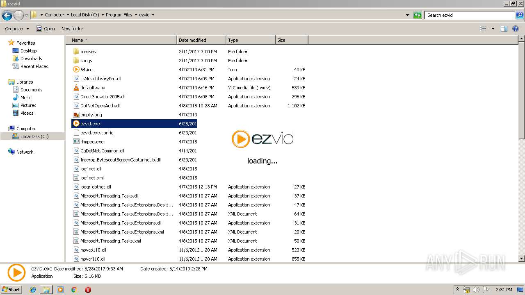Click the Open toolbar button
This screenshot has height=295, width=525.
[46, 29]
